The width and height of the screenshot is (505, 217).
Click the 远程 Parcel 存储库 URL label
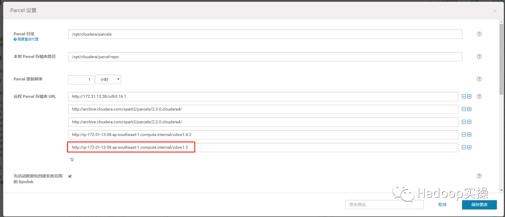(x=35, y=96)
